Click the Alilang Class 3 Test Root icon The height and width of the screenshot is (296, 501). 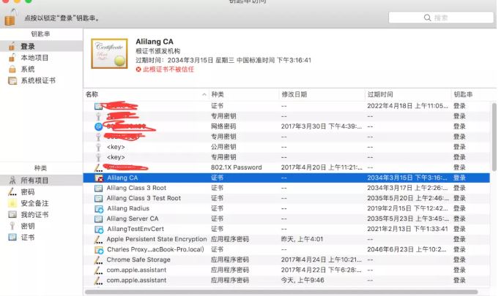pos(98,198)
